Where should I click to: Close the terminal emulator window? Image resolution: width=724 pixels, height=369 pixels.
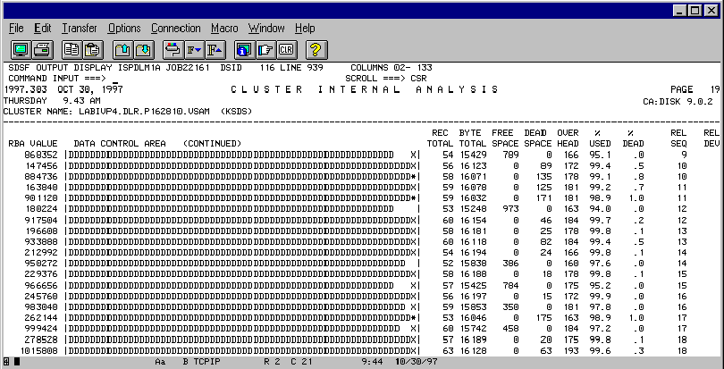coord(711,11)
